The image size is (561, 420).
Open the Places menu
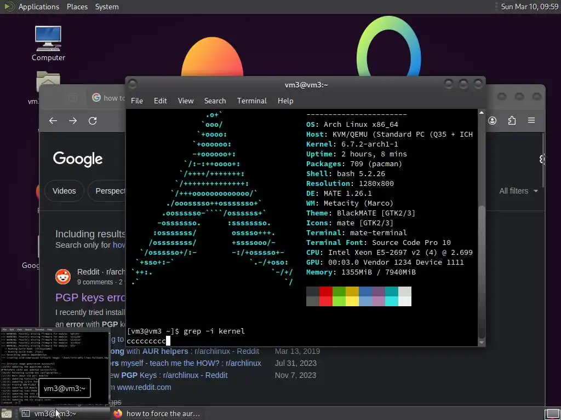(77, 7)
